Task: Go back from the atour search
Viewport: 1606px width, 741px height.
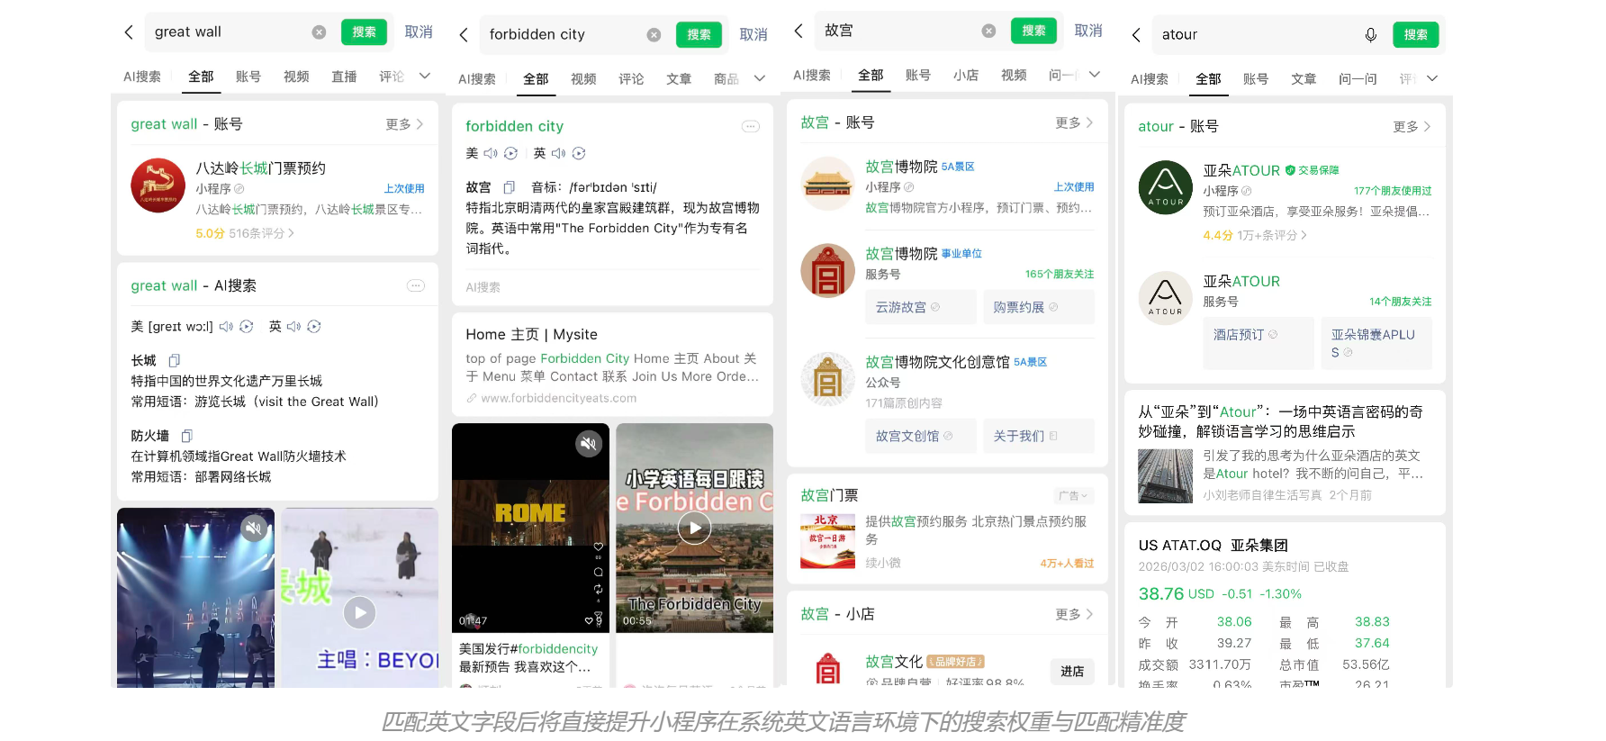Action: pyautogui.click(x=1136, y=35)
